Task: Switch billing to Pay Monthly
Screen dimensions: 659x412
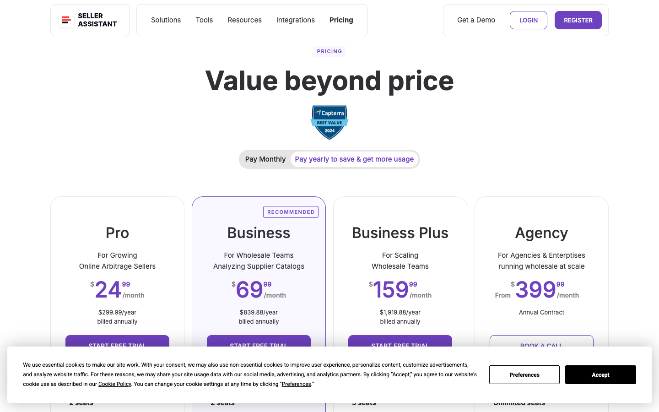Action: pos(265,159)
